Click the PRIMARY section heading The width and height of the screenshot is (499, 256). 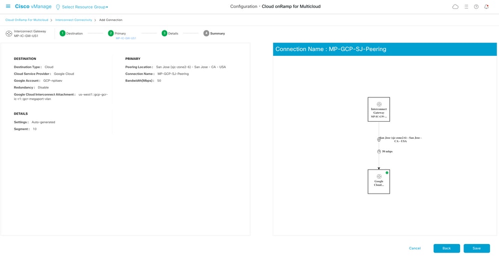point(133,59)
